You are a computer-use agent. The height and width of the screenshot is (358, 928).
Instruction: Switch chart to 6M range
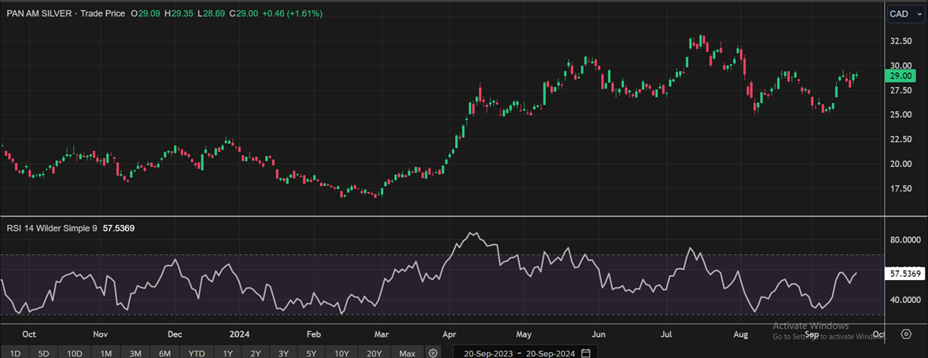pos(164,353)
